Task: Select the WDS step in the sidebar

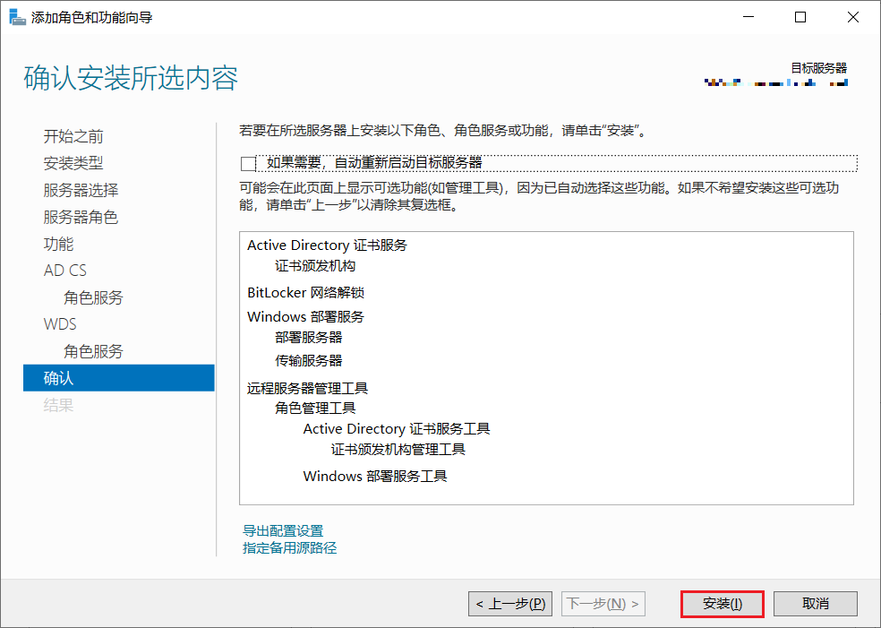Action: tap(60, 323)
